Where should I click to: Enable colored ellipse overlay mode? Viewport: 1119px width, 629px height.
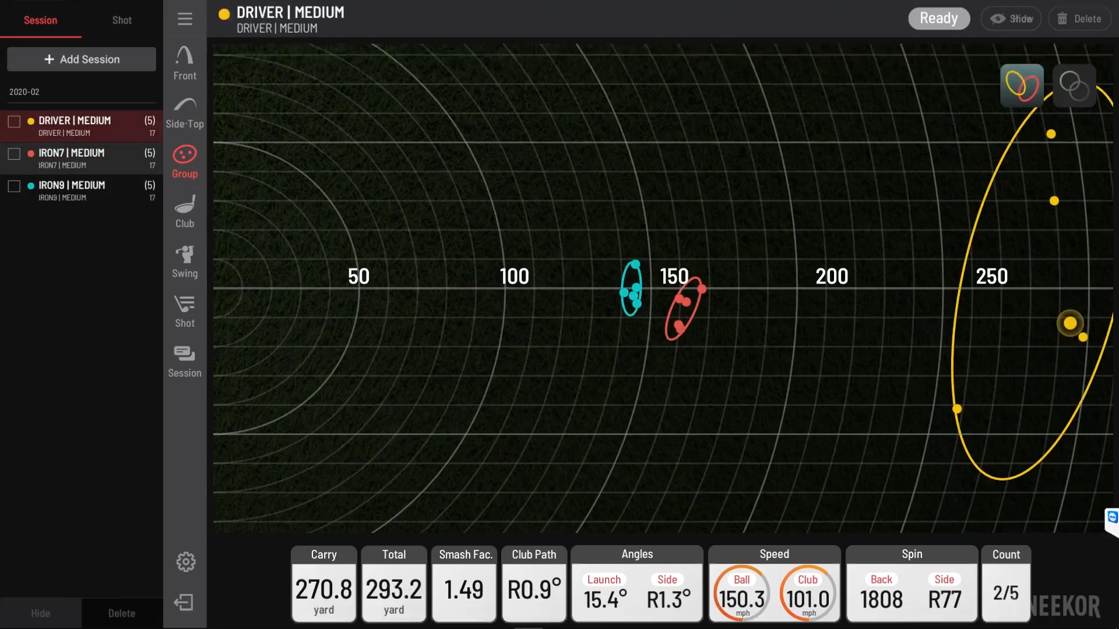[x=1022, y=86]
